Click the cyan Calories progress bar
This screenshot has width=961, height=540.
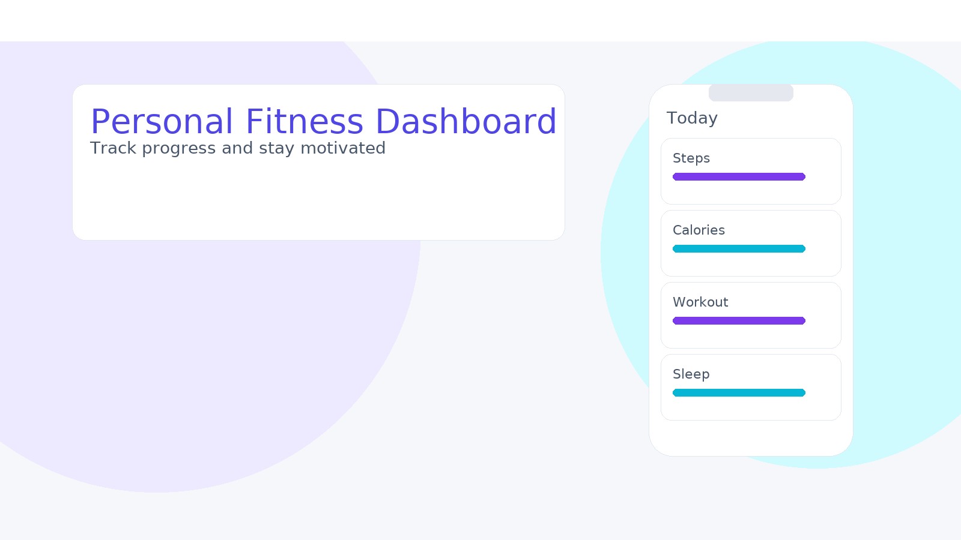[x=739, y=249]
